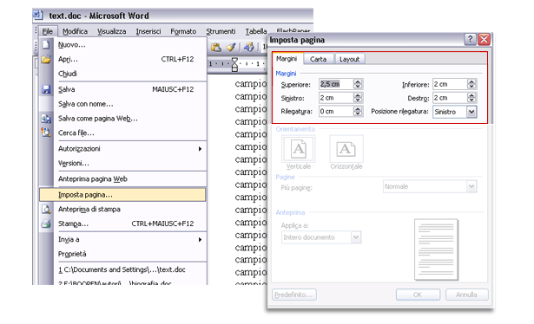
Task: Click the help question mark in Imposta pagina
Action: 470,39
